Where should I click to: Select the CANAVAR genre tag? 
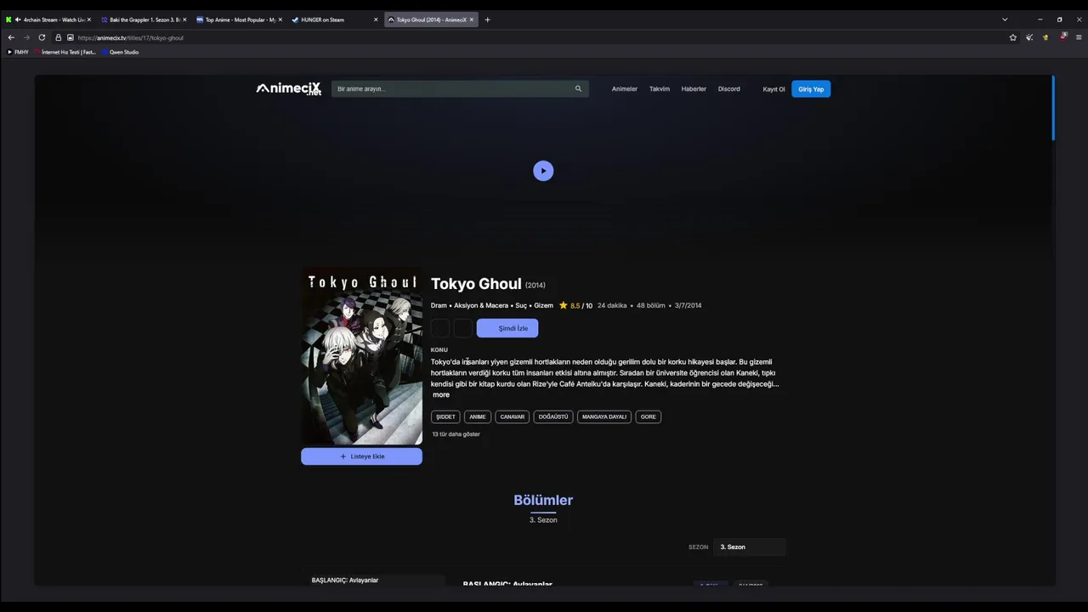click(513, 416)
